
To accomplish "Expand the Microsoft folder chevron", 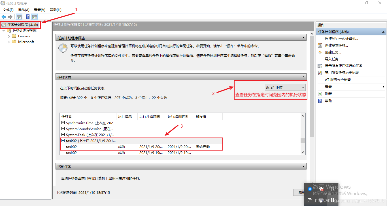I will tap(9, 42).
